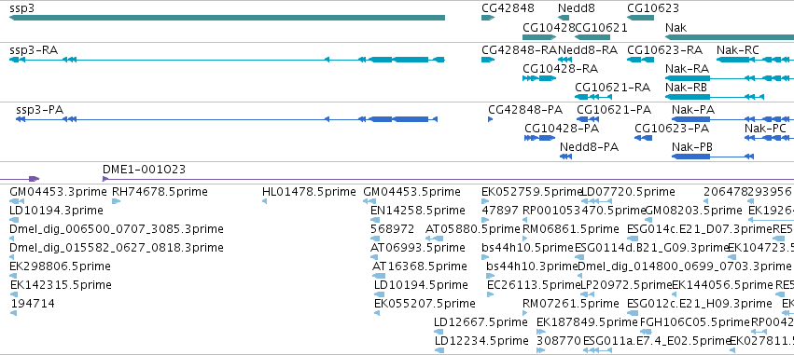The image size is (794, 355).
Task: Click the CG10623 gene arrow glyph
Action: click(641, 18)
